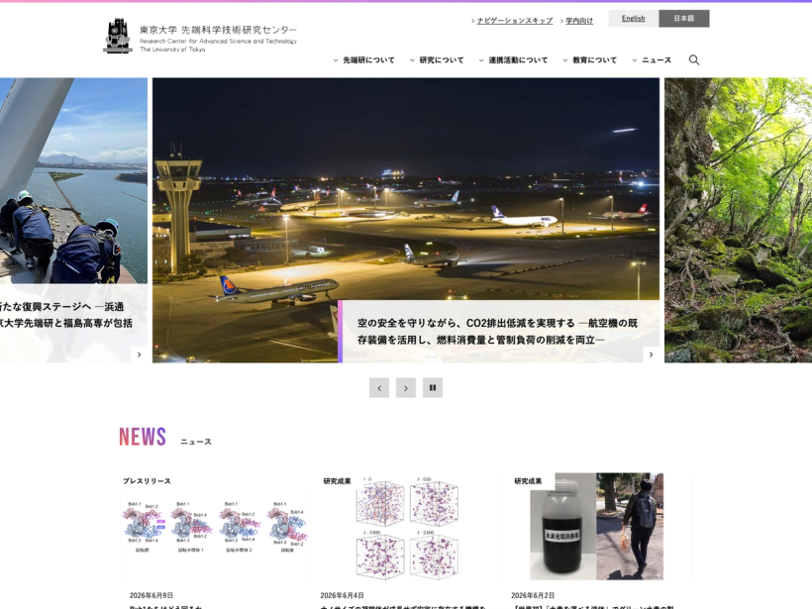Viewport: 812px width, 609px height.
Task: Expand the 研究について menu
Action: pyautogui.click(x=437, y=60)
